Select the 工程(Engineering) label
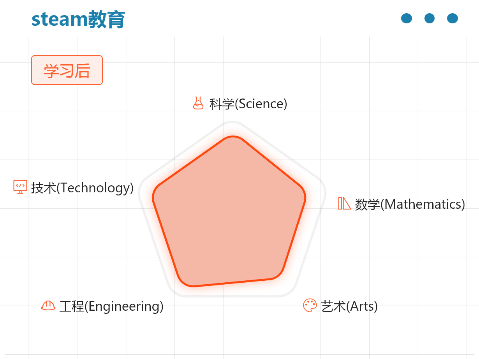Image resolution: width=479 pixels, height=359 pixels. click(111, 306)
